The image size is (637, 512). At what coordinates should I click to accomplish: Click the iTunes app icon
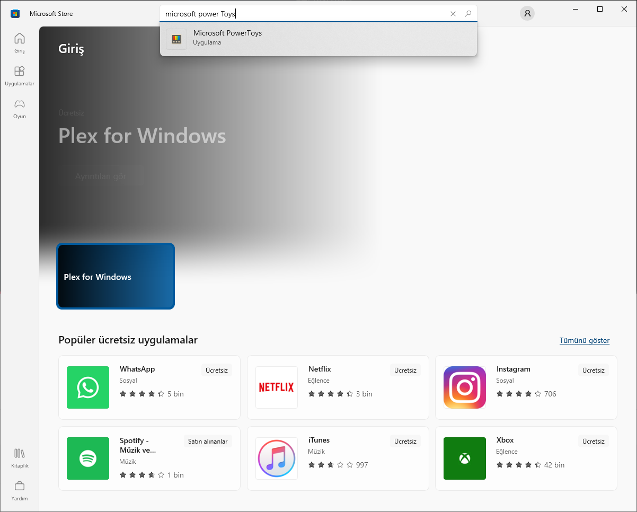(x=277, y=458)
